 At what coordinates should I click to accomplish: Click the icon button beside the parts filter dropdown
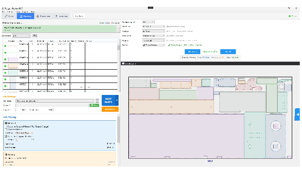(x=34, y=35)
